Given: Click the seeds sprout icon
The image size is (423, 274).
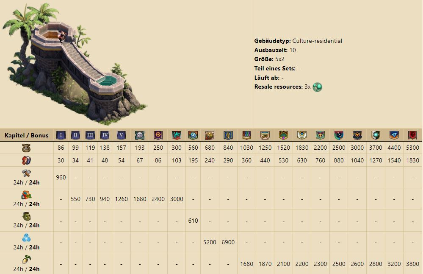Looking at the screenshot, I should coord(27,260).
